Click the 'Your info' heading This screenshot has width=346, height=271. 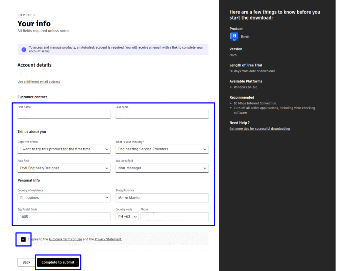(x=34, y=24)
